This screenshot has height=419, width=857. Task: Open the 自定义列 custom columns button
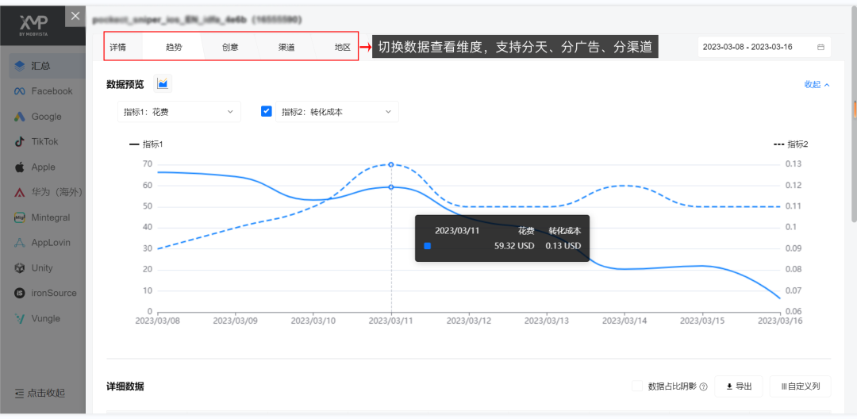(800, 386)
